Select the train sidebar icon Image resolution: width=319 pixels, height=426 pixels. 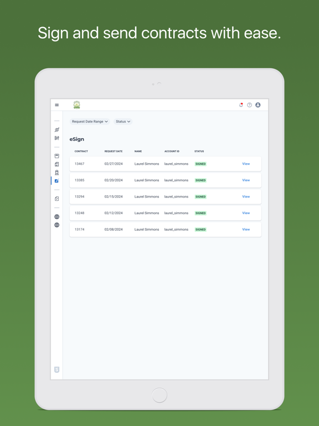tap(56, 173)
